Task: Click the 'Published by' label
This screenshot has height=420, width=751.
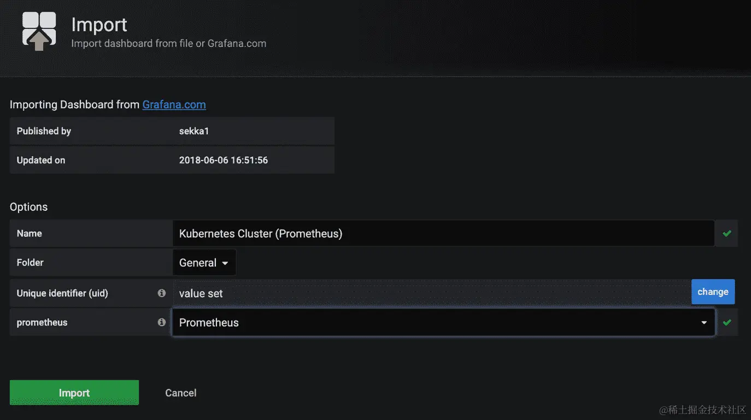Action: tap(44, 131)
